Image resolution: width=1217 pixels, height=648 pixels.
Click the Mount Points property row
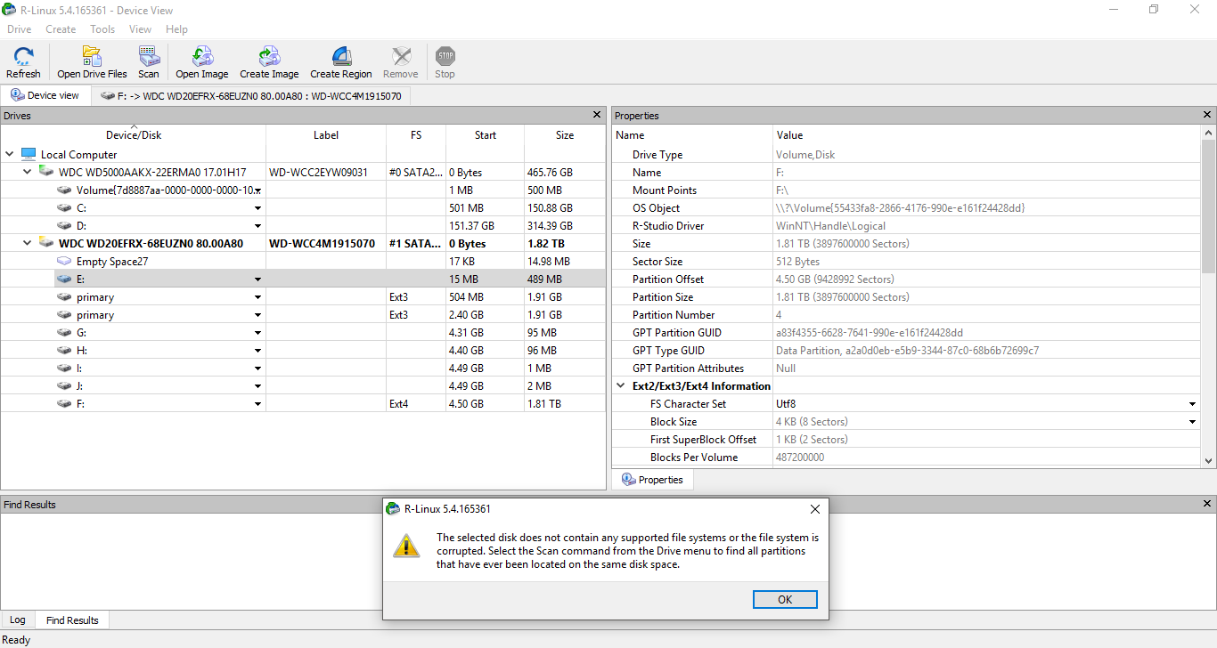pyautogui.click(x=907, y=190)
